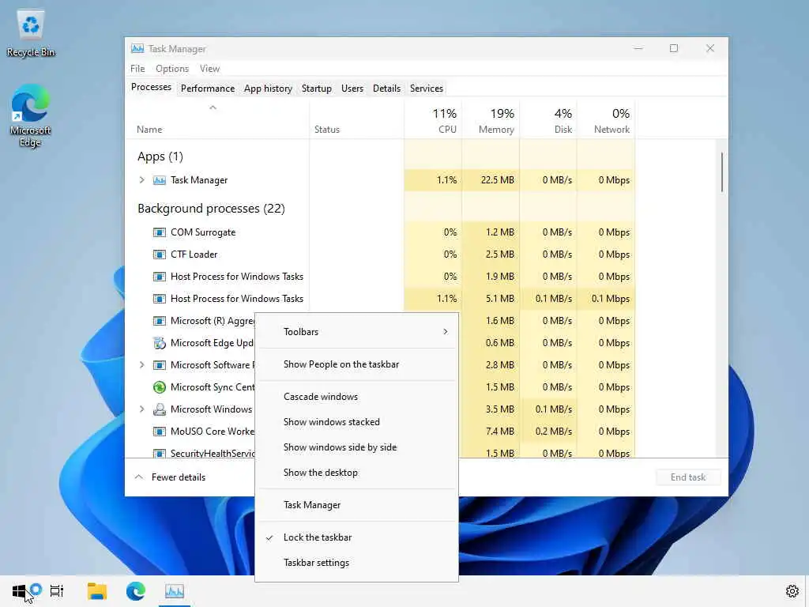Sort by the Status column header
This screenshot has height=607, width=809.
coord(356,120)
